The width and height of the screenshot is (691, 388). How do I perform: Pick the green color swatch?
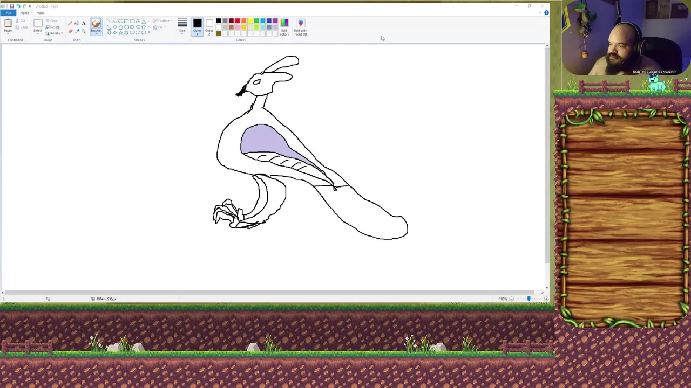256,20
